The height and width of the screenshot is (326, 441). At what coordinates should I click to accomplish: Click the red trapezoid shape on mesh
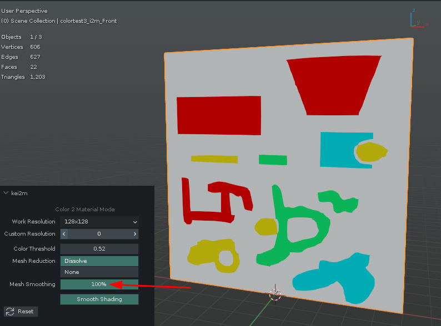[x=334, y=83]
